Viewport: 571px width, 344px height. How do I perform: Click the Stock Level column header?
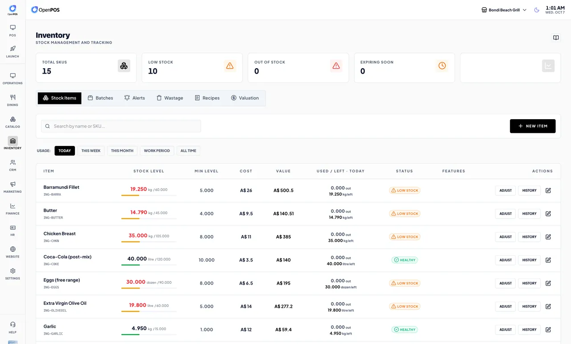coord(149,171)
